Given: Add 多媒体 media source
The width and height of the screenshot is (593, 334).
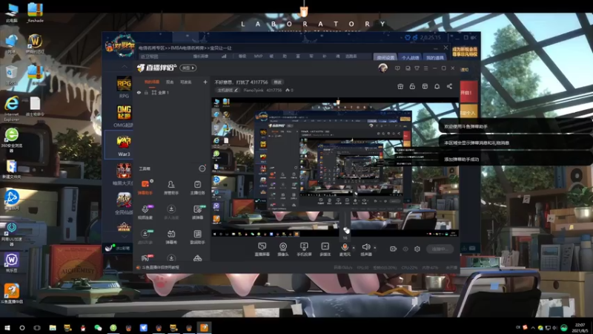Looking at the screenshot, I should [325, 249].
